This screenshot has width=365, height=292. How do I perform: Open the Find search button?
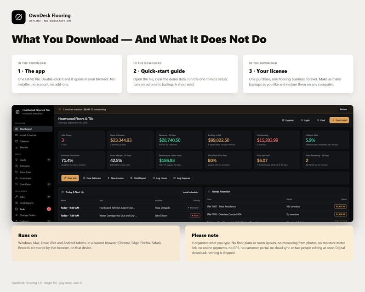320,120
